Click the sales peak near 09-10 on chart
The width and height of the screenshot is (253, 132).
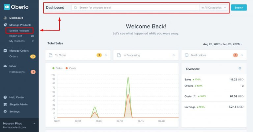(128, 78)
